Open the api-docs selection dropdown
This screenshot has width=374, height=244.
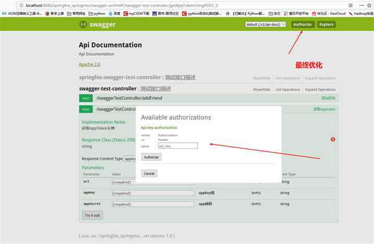pos(266,24)
